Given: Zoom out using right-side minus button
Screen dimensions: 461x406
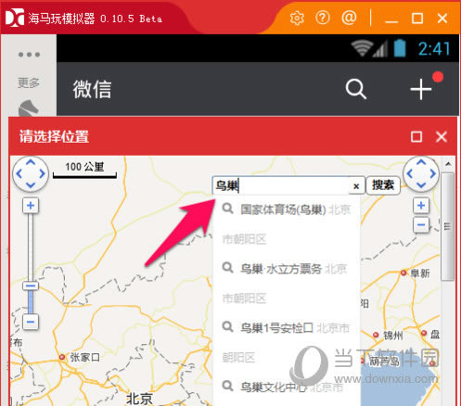Looking at the screenshot, I should [421, 224].
